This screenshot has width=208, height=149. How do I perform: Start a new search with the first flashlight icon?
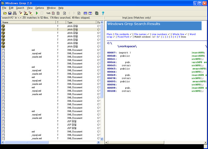tap(20, 13)
